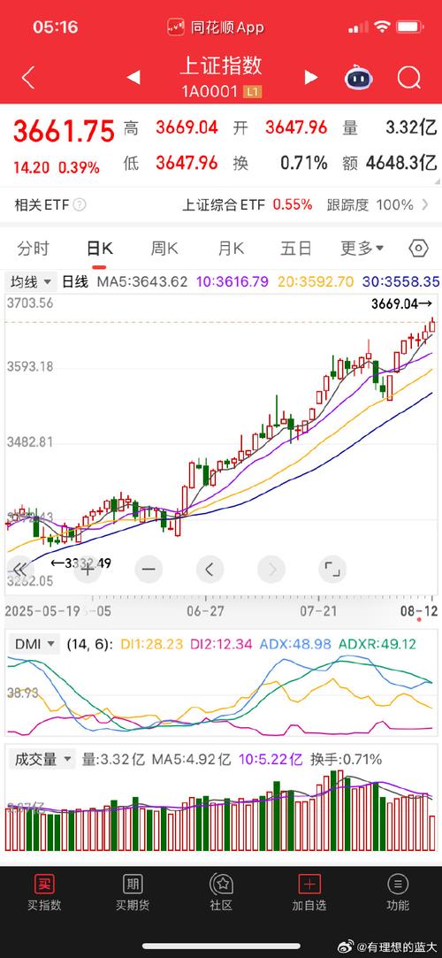Open the 均线 indicator dropdown
Screen dimensions: 442x958
coord(31,281)
